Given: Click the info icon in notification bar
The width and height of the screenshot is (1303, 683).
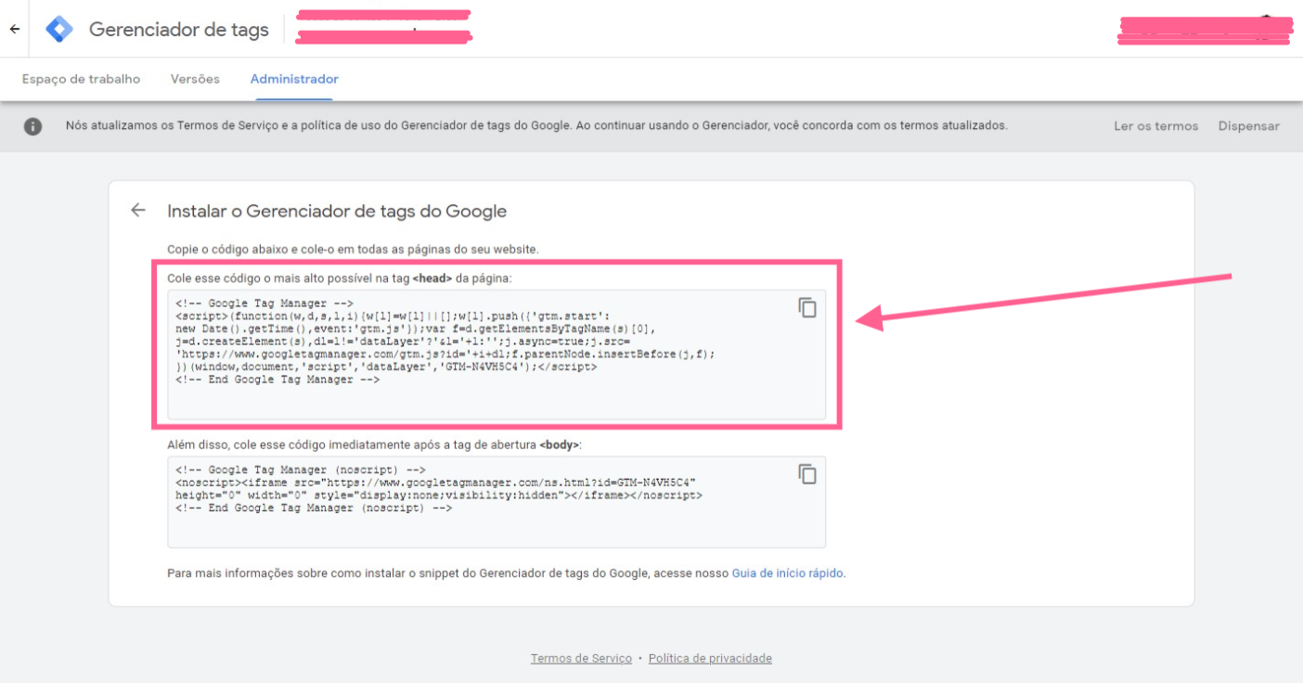Looking at the screenshot, I should click(x=32, y=126).
